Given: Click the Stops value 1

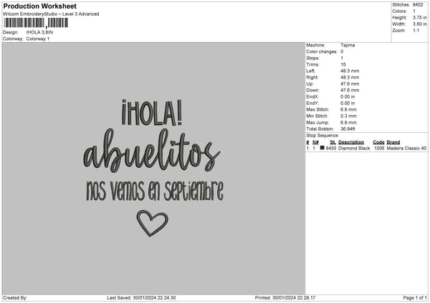Looking at the screenshot, I should 342,58.
